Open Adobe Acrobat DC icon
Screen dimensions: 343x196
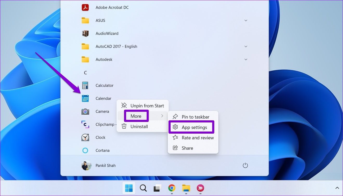pyautogui.click(x=85, y=7)
